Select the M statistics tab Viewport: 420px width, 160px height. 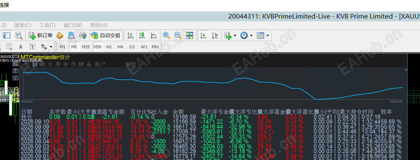[81, 64]
